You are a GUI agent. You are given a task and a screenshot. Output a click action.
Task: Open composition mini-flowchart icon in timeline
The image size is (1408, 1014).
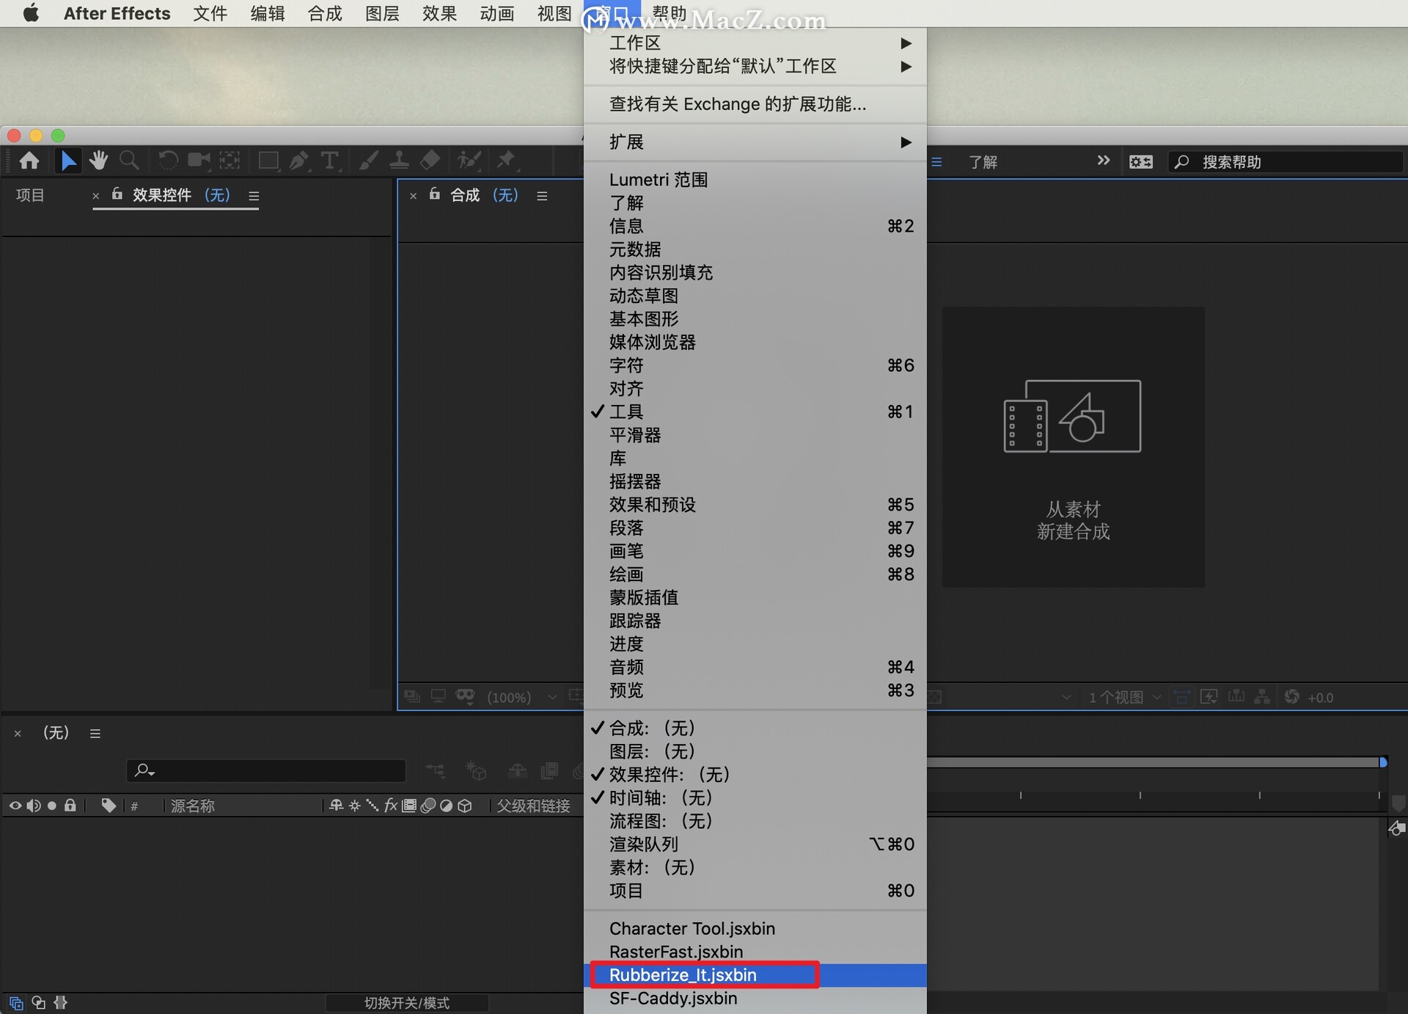point(435,770)
